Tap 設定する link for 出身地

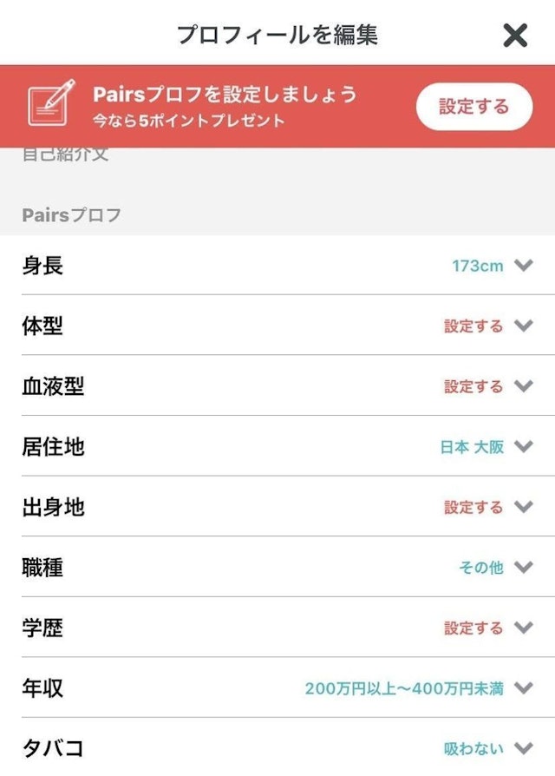tap(473, 507)
